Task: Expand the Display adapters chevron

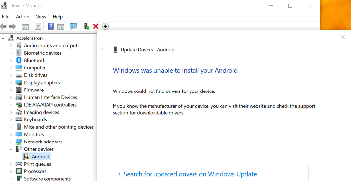Action: [x=11, y=83]
